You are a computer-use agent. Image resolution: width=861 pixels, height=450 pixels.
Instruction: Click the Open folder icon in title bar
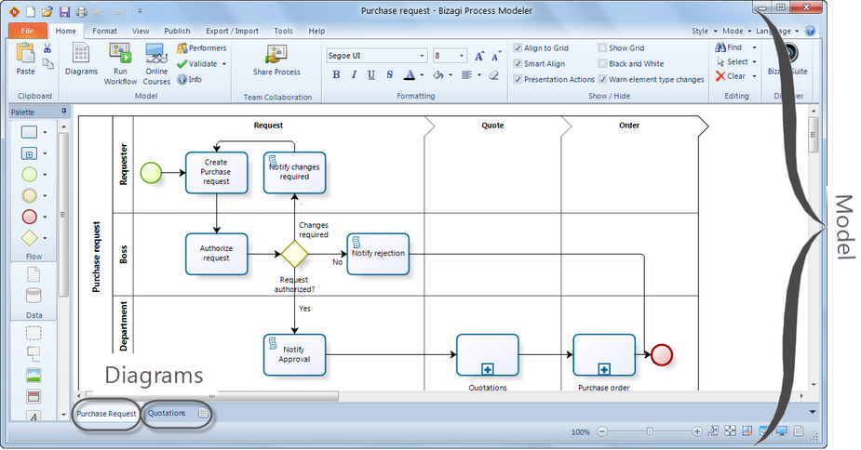pyautogui.click(x=47, y=11)
